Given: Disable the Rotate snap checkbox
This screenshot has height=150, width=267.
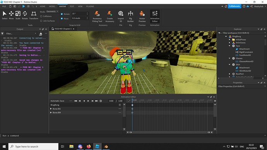Looking at the screenshot, I should (x=62, y=14).
